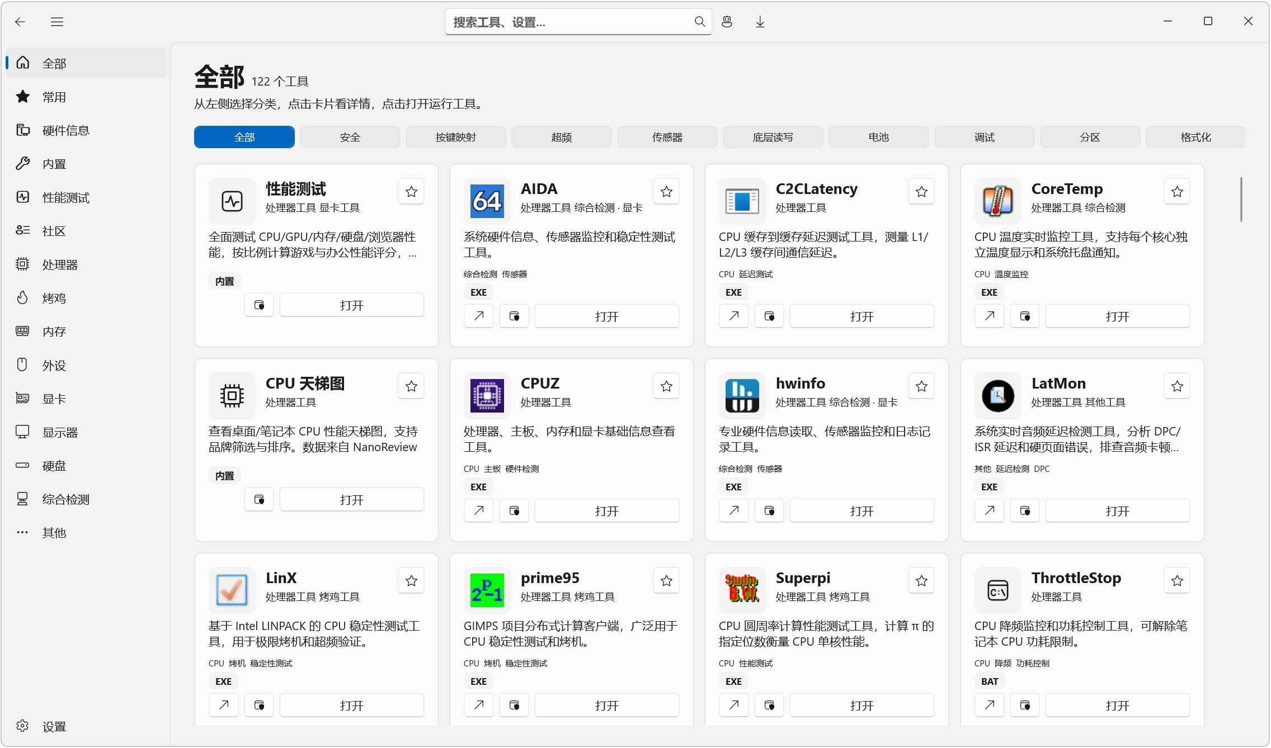Open CPUZ with its 打开 button

tap(607, 511)
